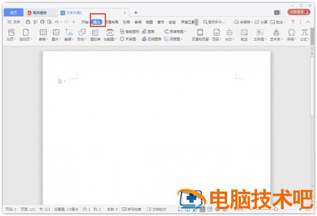Click the Share (分享) button
Viewport: 317px width, 216px height.
[x=261, y=22]
